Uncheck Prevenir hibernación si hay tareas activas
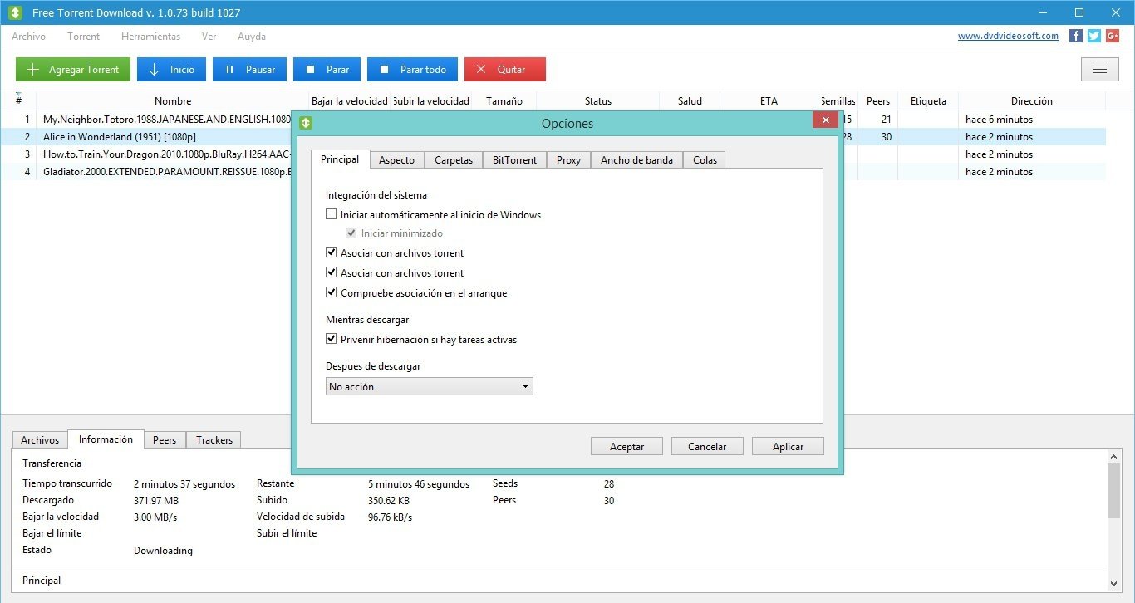This screenshot has width=1135, height=603. (332, 340)
